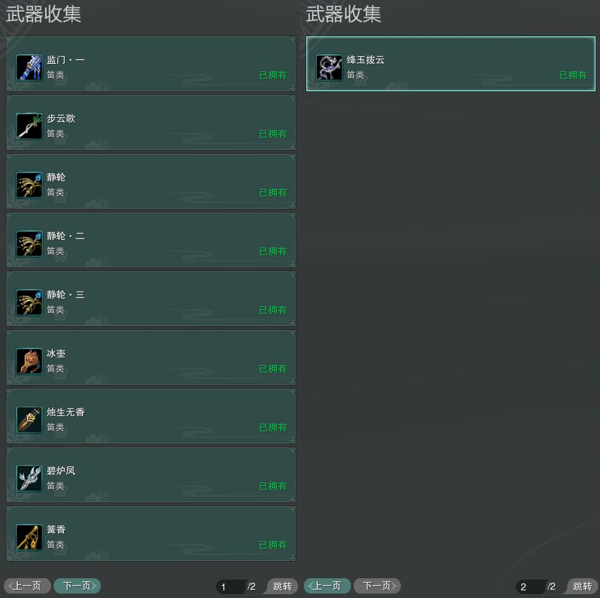Click 跳转 button in left panel
600x598 pixels.
pos(282,586)
